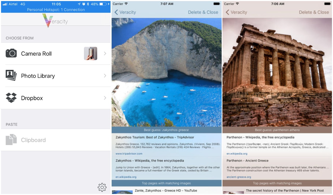Expand Camera Roll using its right chevron

point(105,54)
